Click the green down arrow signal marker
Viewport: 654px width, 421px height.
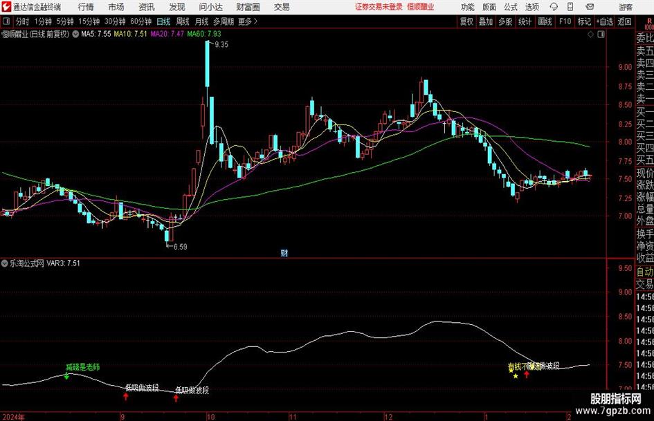tap(66, 376)
